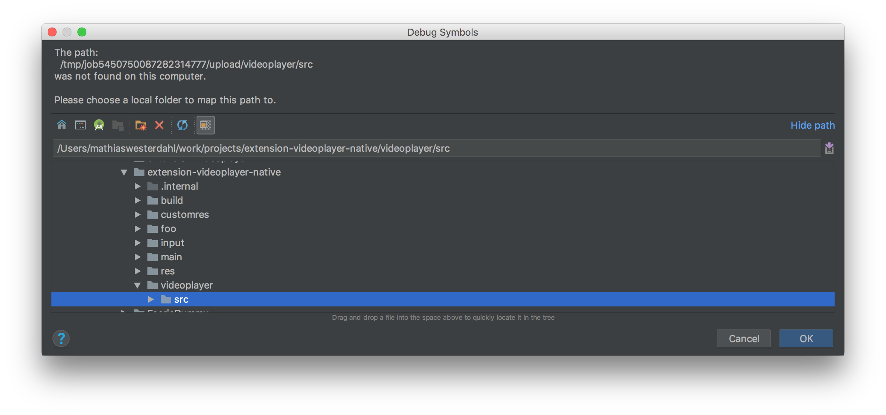The image size is (886, 415).
Task: Toggle show hidden files and directories
Action: click(x=205, y=125)
